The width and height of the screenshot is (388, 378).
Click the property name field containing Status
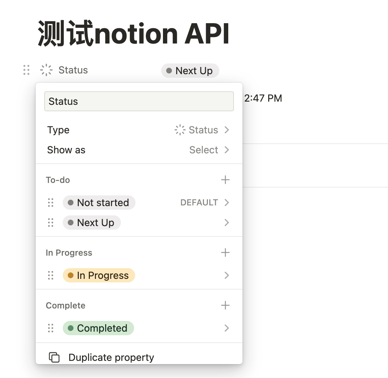[x=139, y=102]
